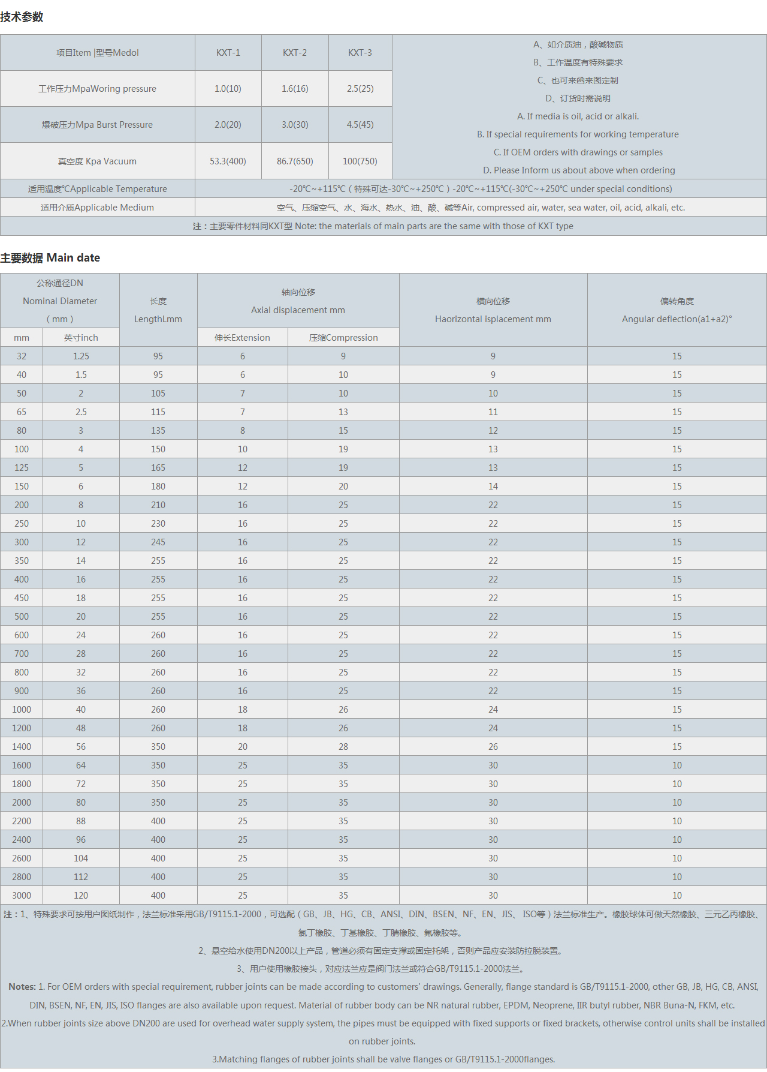
Task: Click the KXT-3 model column header
Action: pos(360,53)
